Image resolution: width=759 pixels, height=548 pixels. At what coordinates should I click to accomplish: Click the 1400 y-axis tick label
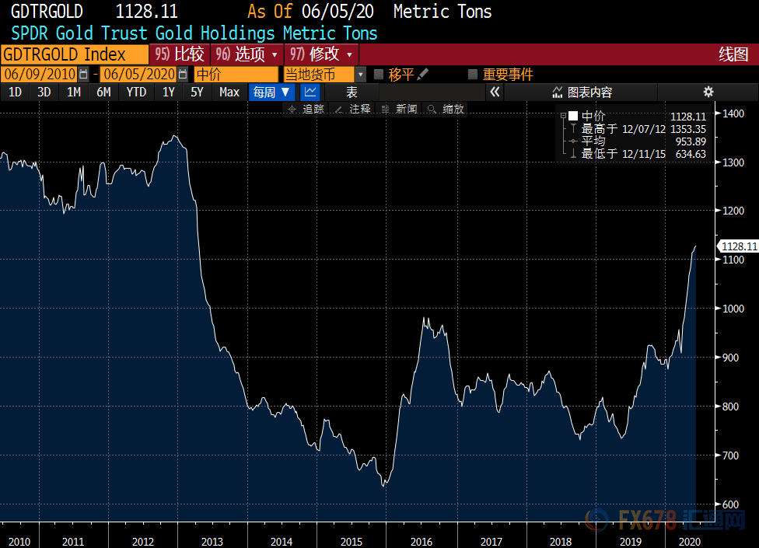pyautogui.click(x=733, y=113)
